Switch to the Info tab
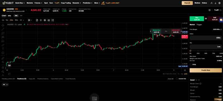This screenshot has height=101, width=223. point(9,16)
